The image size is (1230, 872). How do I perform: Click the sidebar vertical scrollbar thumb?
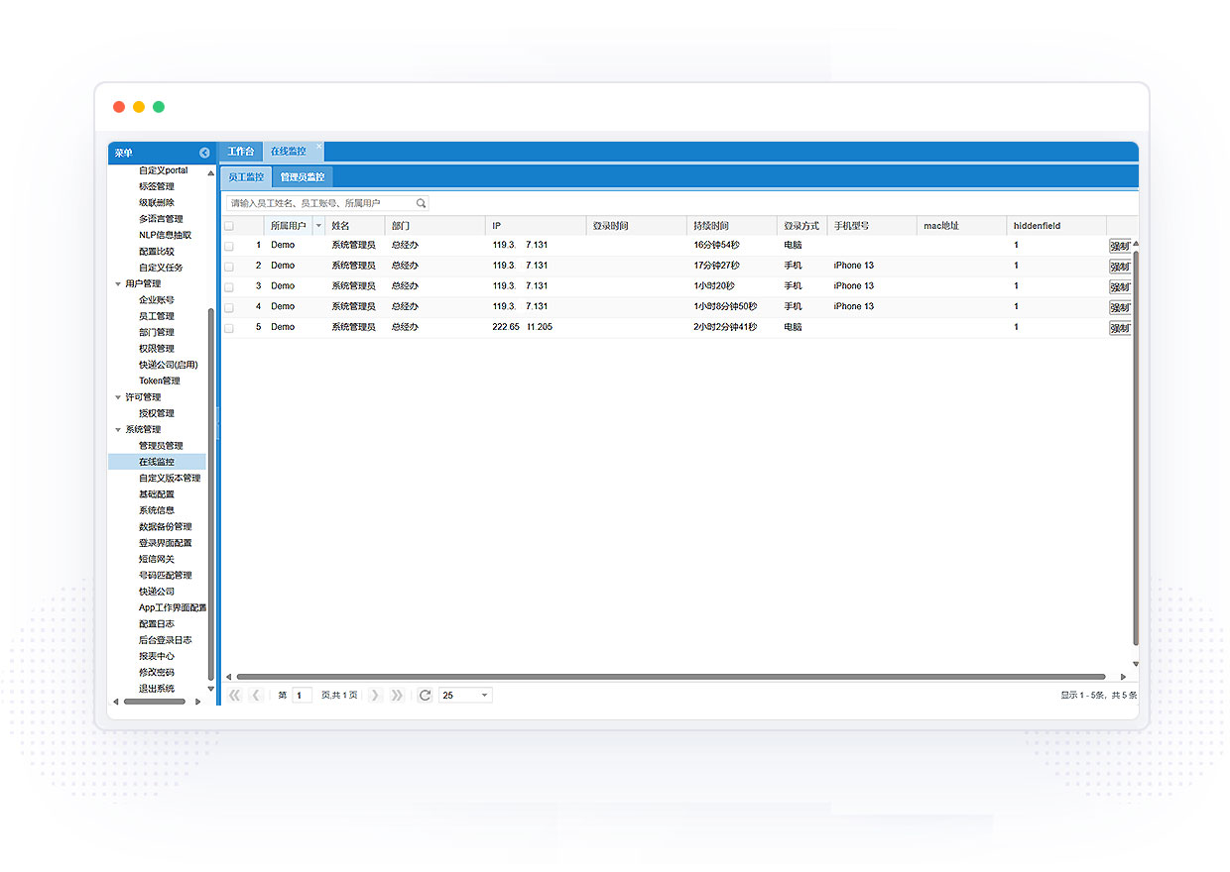(210, 493)
